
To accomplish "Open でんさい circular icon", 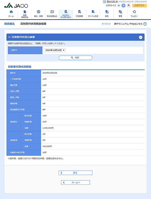I will [134, 12].
